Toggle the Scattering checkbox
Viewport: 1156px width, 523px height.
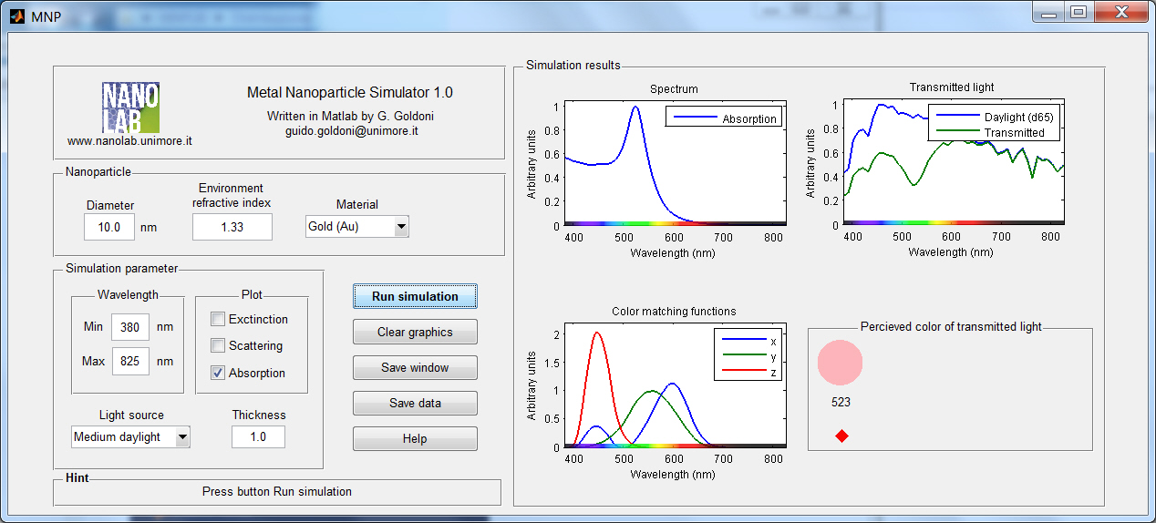click(x=218, y=345)
